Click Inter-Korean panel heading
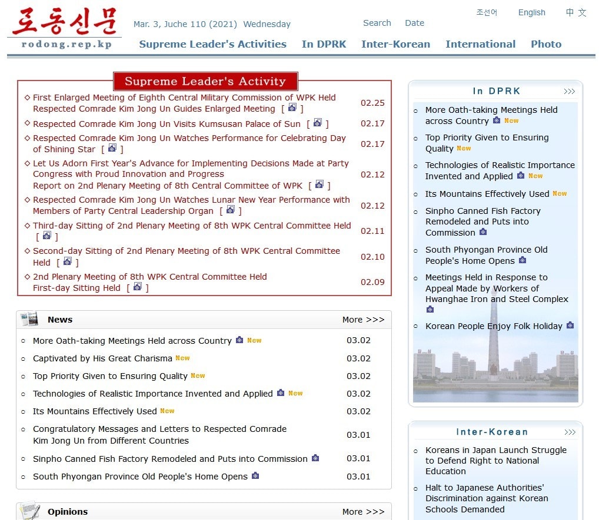Viewport: 599px width, 520px height. click(x=492, y=432)
